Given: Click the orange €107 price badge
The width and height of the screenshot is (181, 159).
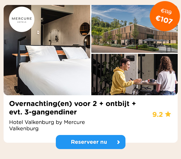Looking at the screenshot, I should [165, 16].
